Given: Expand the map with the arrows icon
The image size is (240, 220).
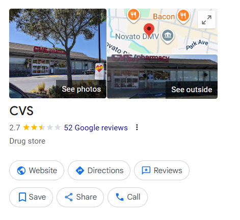Looking at the screenshot, I should [x=206, y=20].
